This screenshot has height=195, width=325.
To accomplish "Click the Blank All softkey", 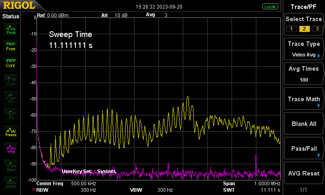I will 303,123.
